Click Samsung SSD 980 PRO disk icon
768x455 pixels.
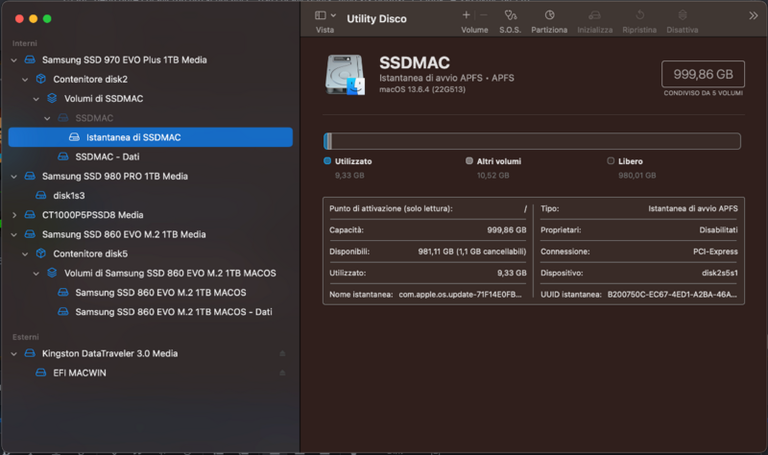pos(30,176)
